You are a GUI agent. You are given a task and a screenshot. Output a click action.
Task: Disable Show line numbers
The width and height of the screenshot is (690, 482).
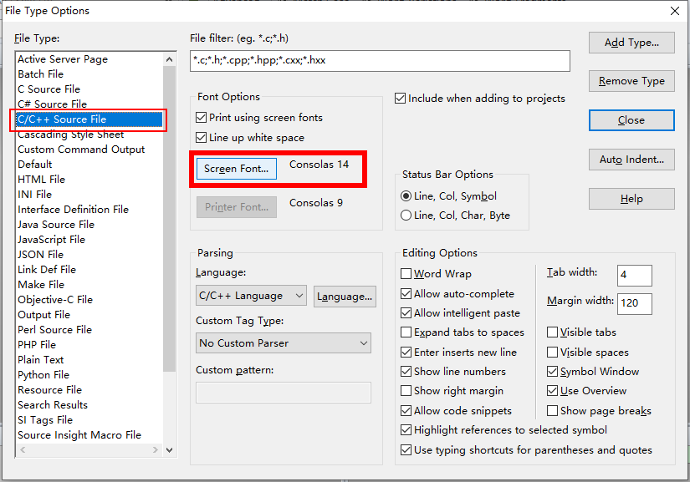407,371
